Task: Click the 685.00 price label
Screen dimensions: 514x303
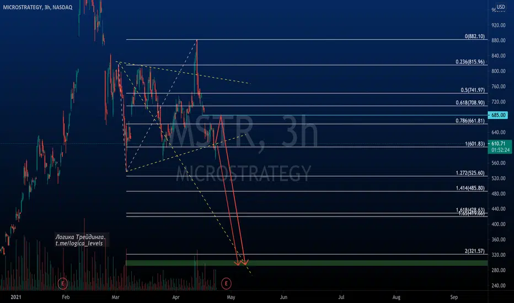Action: pos(498,115)
